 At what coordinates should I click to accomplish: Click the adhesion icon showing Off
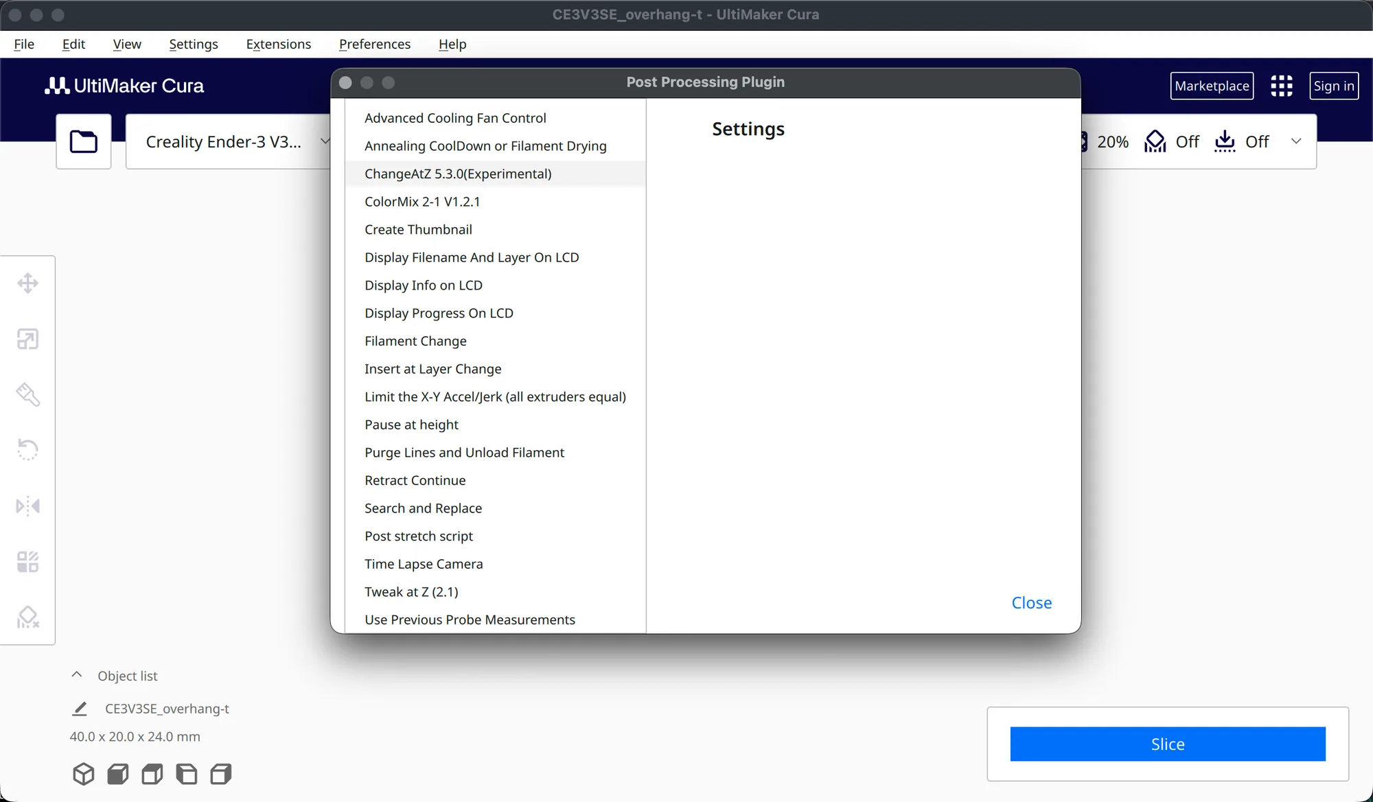point(1225,141)
